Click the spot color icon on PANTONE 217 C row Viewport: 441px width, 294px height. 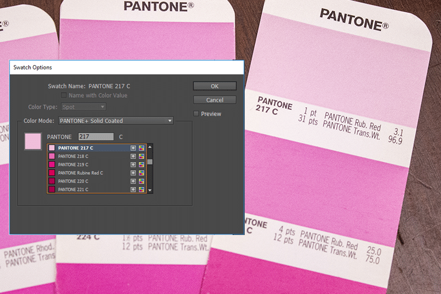coord(133,148)
